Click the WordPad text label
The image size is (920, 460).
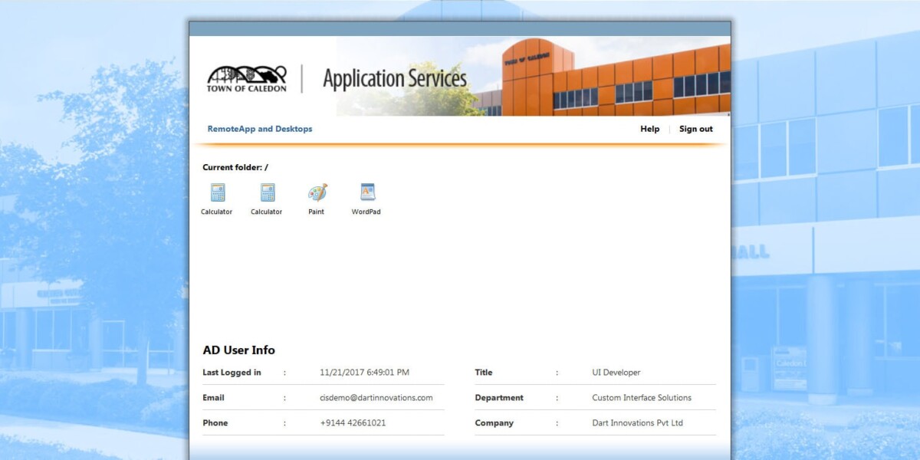tap(366, 212)
